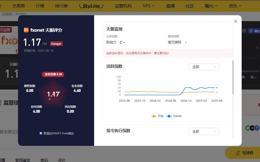260x162 pixels.
Task: Go to the SkyLine page
Action: pos(91,6)
